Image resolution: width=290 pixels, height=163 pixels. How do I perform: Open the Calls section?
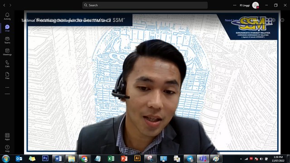click(x=7, y=64)
